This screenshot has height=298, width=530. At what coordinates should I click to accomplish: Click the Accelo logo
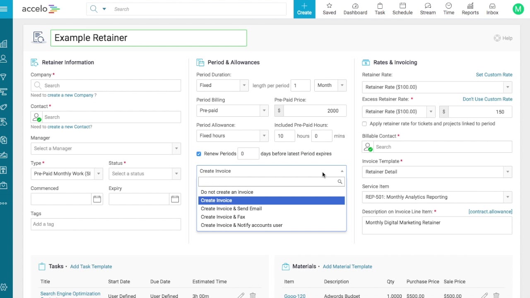click(41, 9)
